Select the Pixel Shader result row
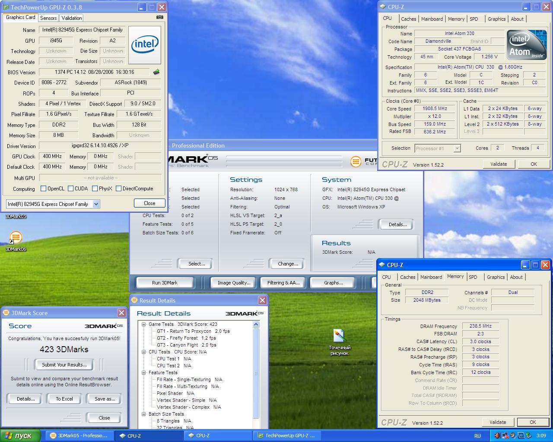 point(175,393)
